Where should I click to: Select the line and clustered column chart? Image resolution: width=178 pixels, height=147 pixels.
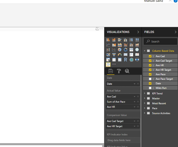(x=131, y=45)
